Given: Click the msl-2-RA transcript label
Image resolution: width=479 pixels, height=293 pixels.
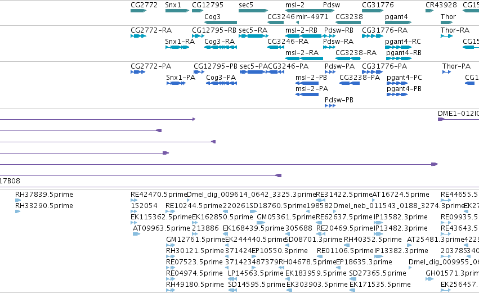Looking at the screenshot, I should point(302,53).
